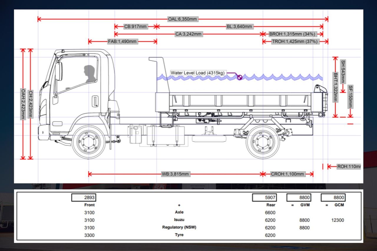
Task: Click the GVM field showing 8800
Action: pyautogui.click(x=298, y=197)
